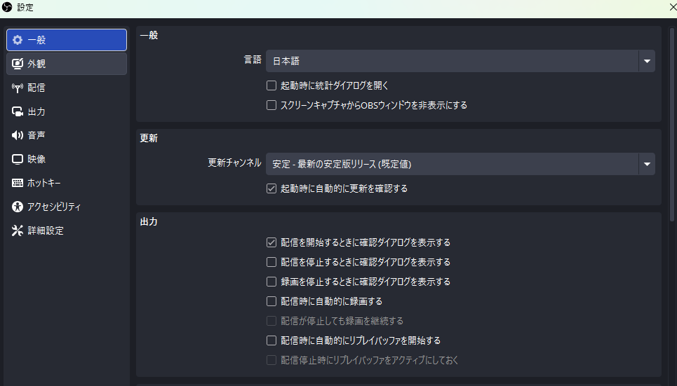Open the 一般 settings page

pyautogui.click(x=67, y=40)
